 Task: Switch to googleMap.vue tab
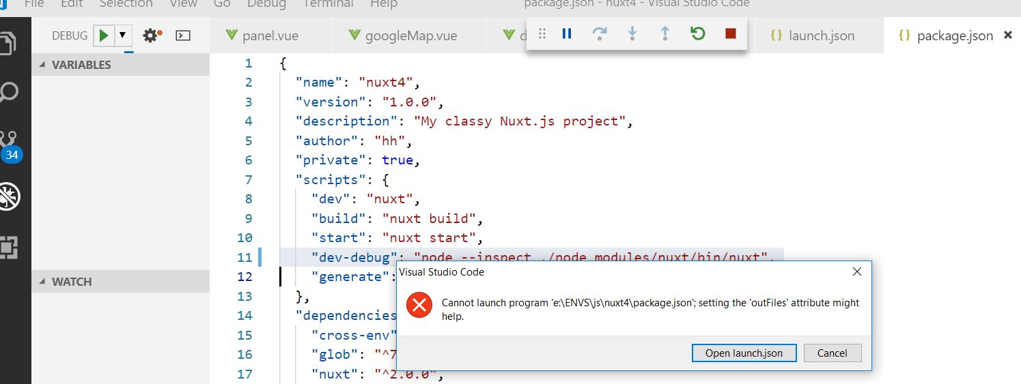pos(410,35)
